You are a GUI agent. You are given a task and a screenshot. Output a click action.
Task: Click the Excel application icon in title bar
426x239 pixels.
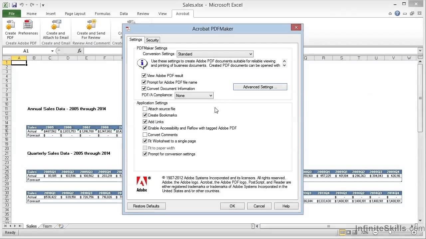[x=6, y=5]
